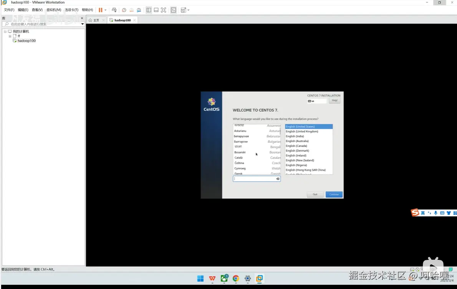
Task: Select English (India) locale
Action: [309, 136]
